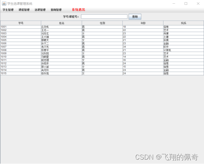The width and height of the screenshot is (204, 164).
Task: Click department cell 信息 in row 1015
Action: 183,73
